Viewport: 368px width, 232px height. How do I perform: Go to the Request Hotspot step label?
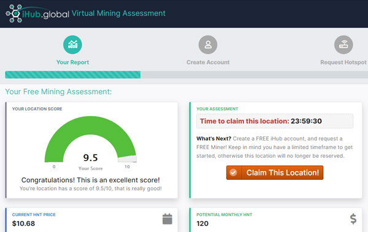[x=343, y=62]
